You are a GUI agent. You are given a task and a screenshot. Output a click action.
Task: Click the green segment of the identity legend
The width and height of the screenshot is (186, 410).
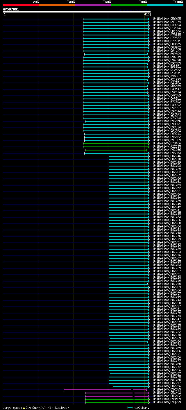tap(129, 5)
